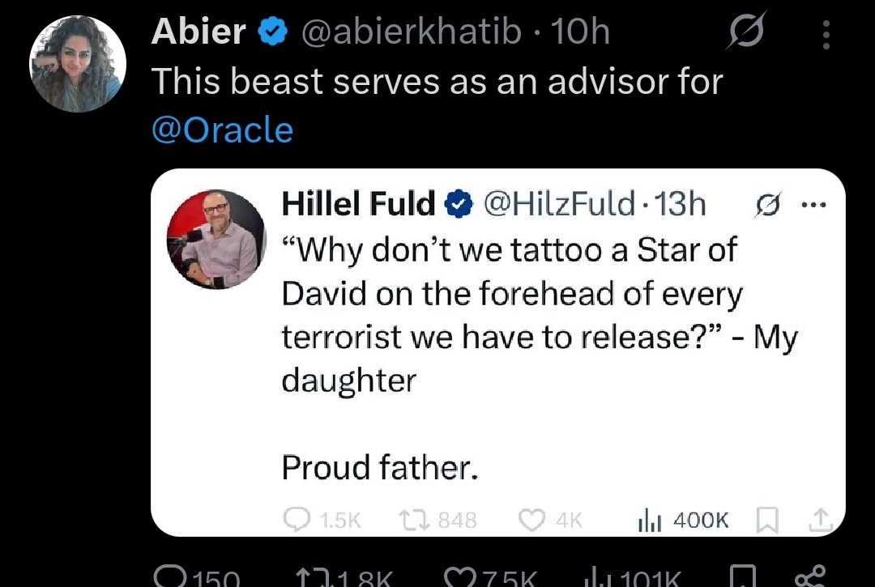Click the @HilzFuld handle
The width and height of the screenshot is (875, 587).
558,205
